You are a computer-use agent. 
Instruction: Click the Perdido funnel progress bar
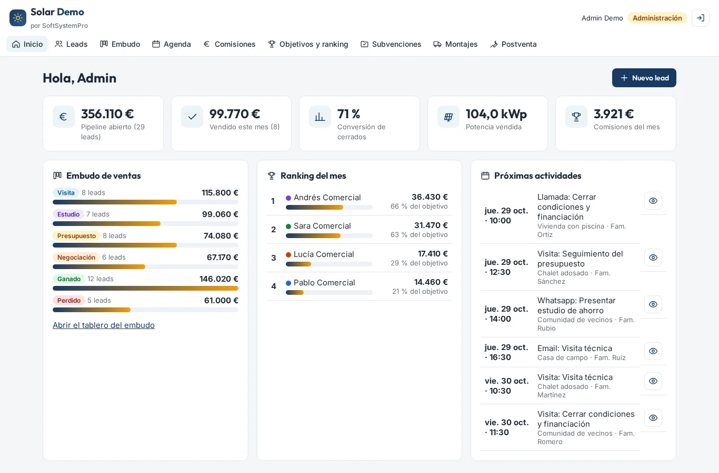[x=145, y=310]
